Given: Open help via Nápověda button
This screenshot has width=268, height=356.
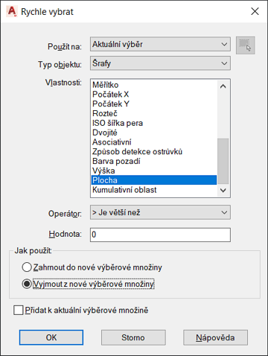Looking at the screenshot, I should coord(215,337).
